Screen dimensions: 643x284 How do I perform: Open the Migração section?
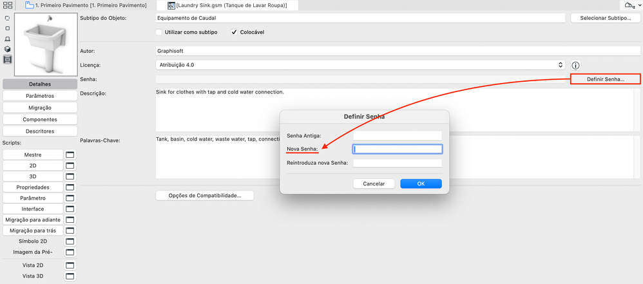pyautogui.click(x=40, y=108)
